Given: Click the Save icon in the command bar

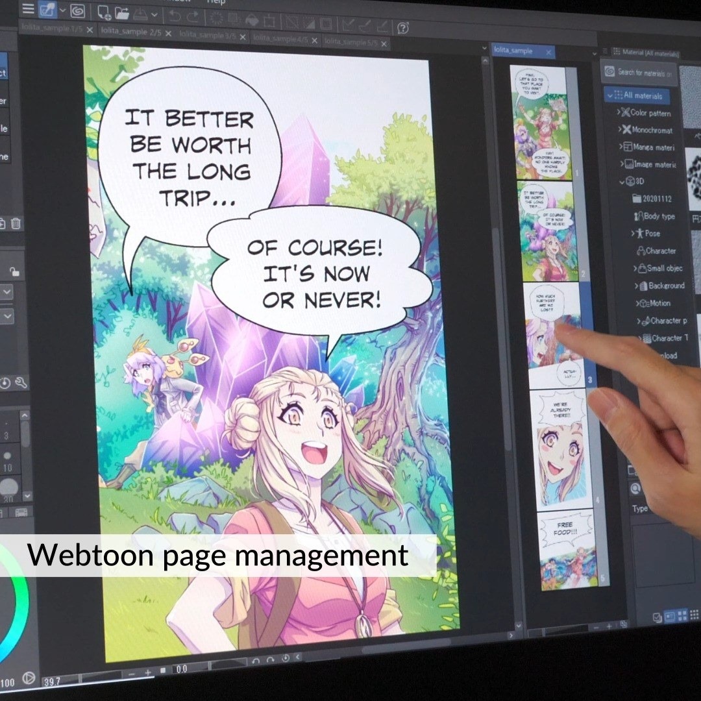Looking at the screenshot, I should pos(140,14).
